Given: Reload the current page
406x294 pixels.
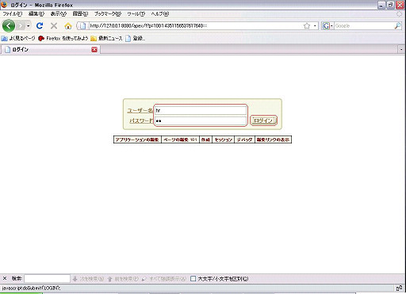Looking at the screenshot, I should pyautogui.click(x=40, y=25).
